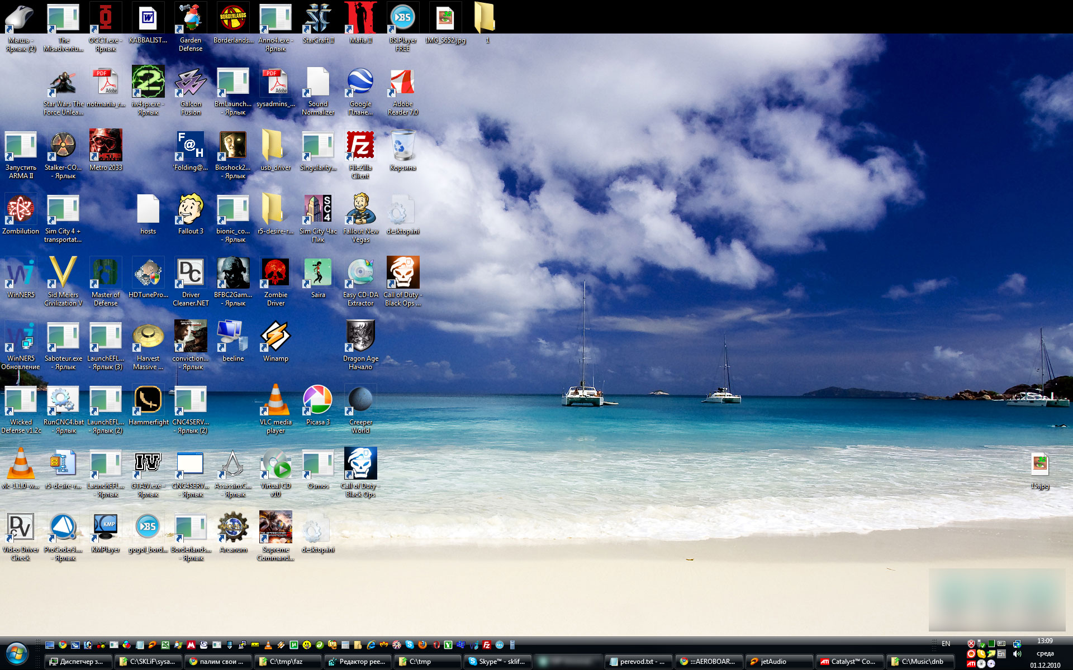
Task: Launch the Osmos desktop shortcut
Action: click(318, 469)
